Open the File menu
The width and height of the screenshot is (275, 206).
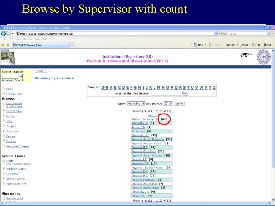(x=5, y=39)
